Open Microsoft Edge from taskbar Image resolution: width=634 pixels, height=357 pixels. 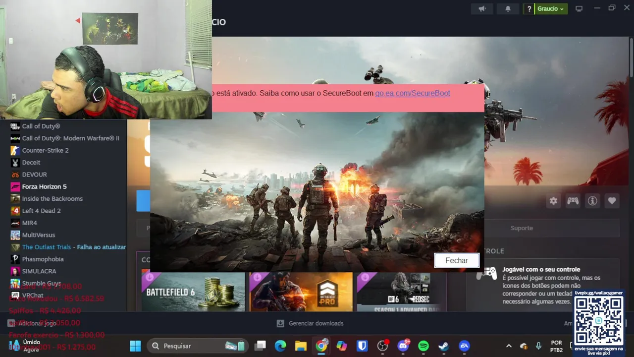pyautogui.click(x=280, y=346)
